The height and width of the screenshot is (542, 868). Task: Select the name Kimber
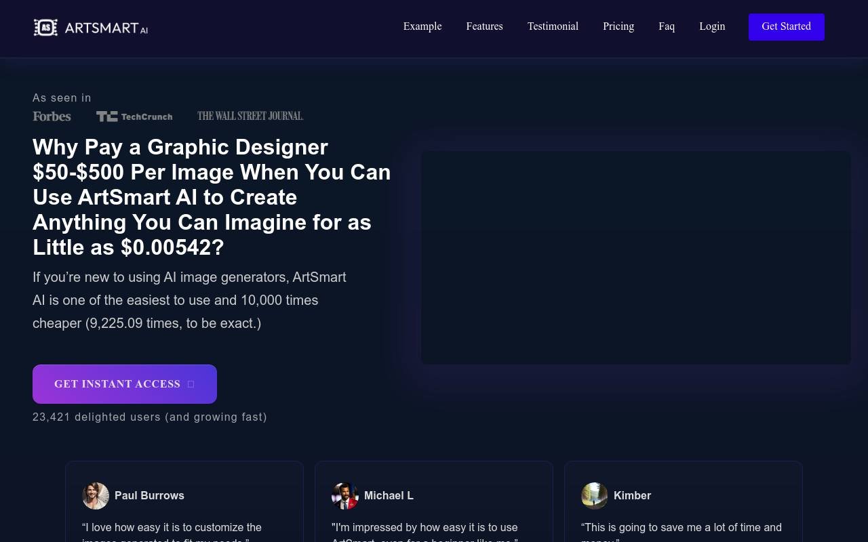pyautogui.click(x=632, y=496)
